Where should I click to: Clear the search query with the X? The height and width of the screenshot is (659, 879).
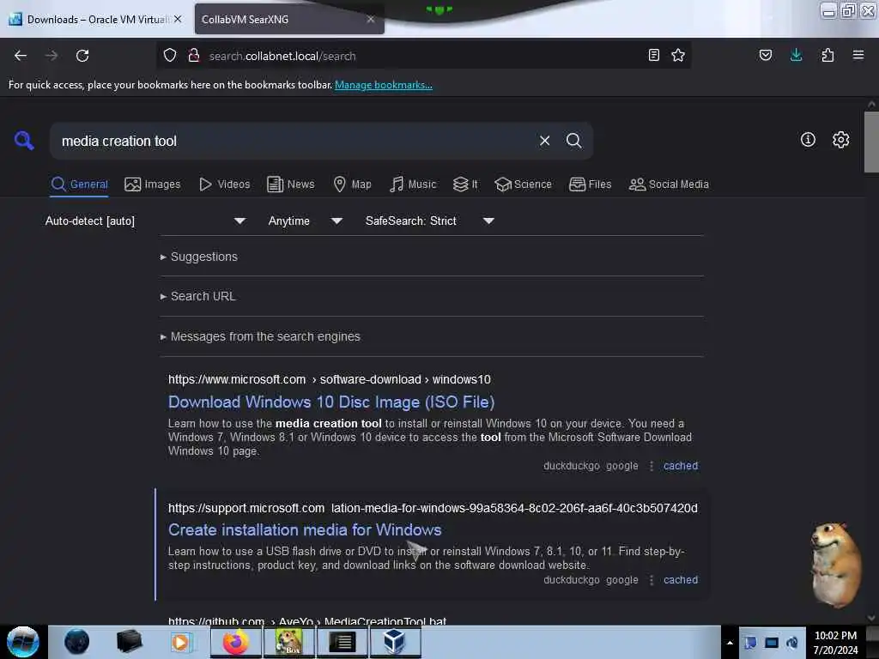point(544,141)
